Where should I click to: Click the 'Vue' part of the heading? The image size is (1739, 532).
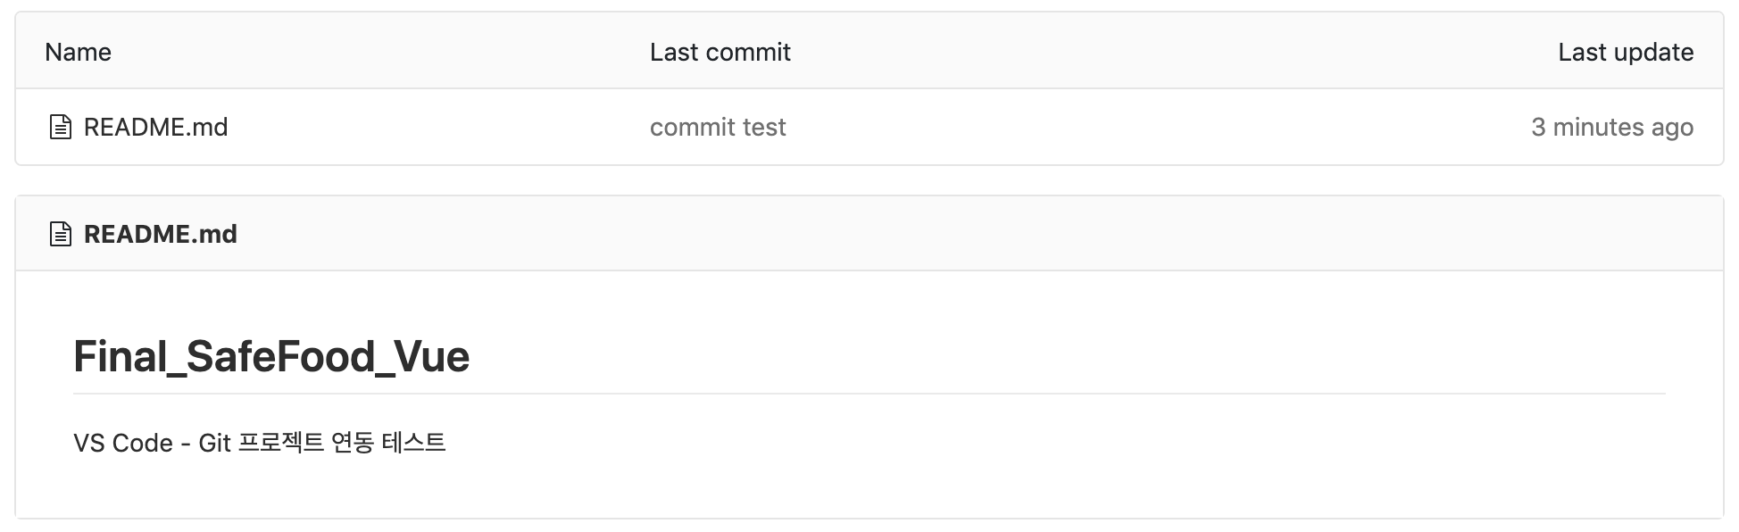432,356
